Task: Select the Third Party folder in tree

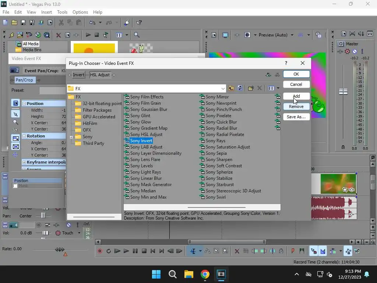Action: 93,143
